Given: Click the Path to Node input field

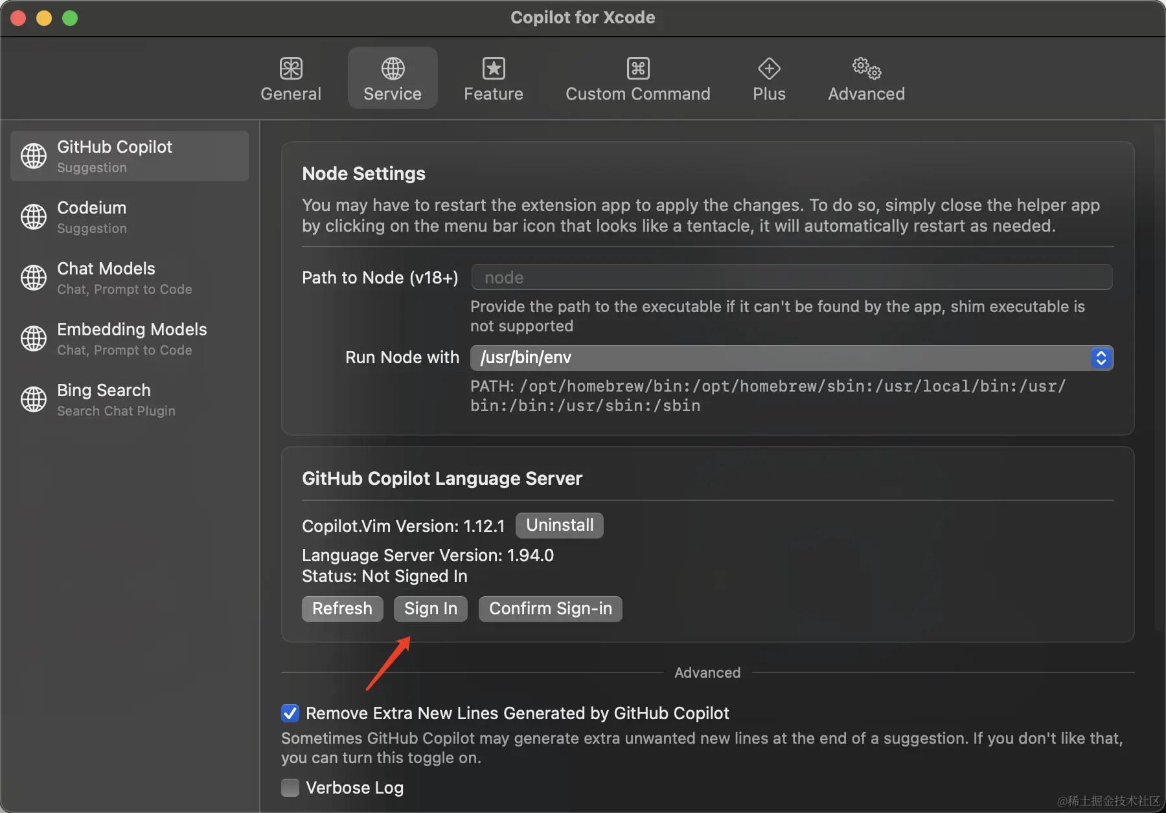Looking at the screenshot, I should (790, 277).
